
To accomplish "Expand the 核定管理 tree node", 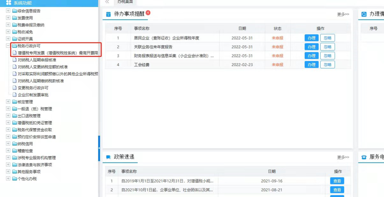I will (8, 102).
